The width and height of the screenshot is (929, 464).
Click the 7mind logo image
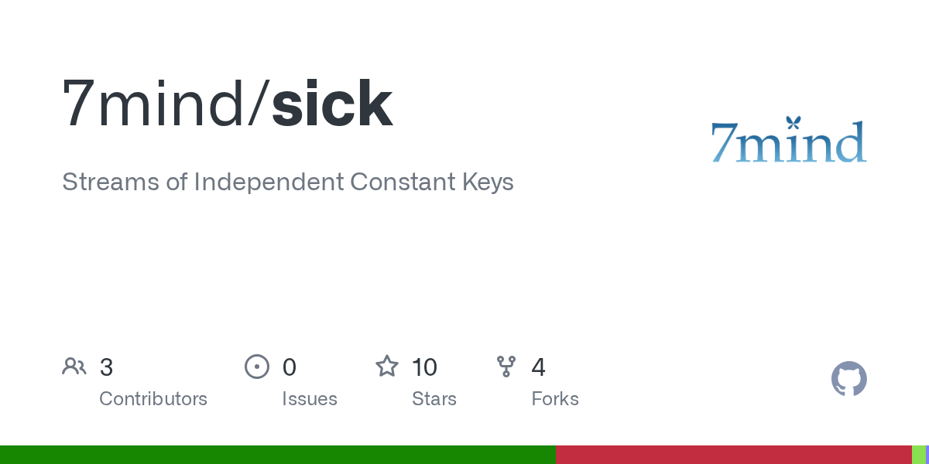coord(788,141)
